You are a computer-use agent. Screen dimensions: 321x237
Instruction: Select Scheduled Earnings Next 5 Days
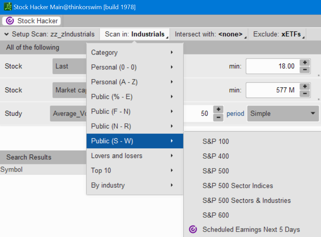251,230
